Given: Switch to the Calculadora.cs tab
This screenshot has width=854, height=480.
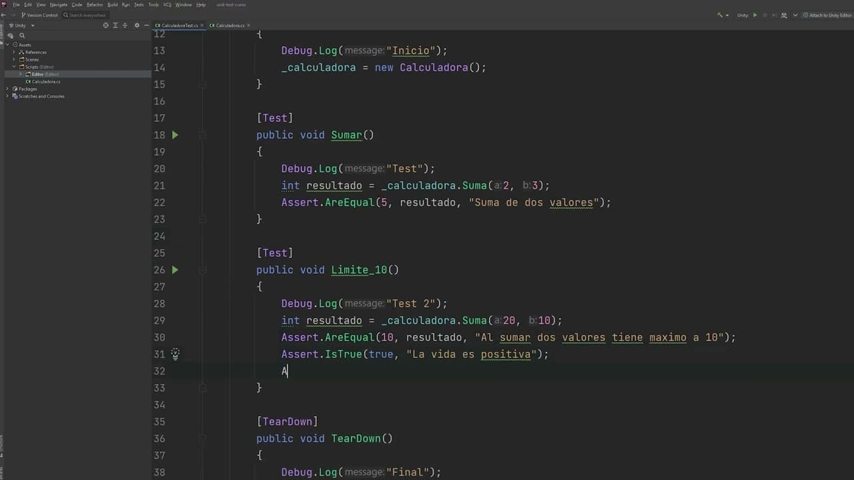Looking at the screenshot, I should [x=230, y=25].
